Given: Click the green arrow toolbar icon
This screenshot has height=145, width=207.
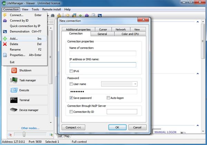Looking at the screenshot, I should pos(80,16).
